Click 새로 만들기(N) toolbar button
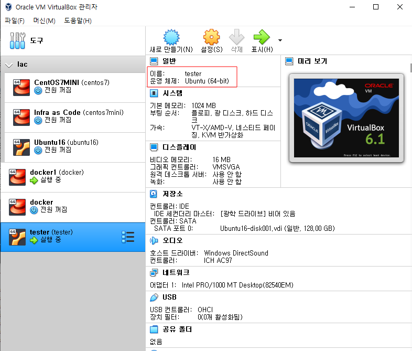Viewport: 412px width, 351px height. 171,41
